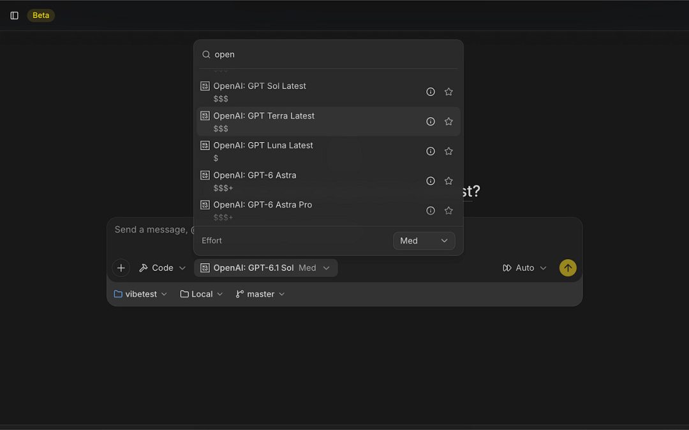Favorite GPT Terra Latest with star
The height and width of the screenshot is (430, 689).
click(x=448, y=122)
